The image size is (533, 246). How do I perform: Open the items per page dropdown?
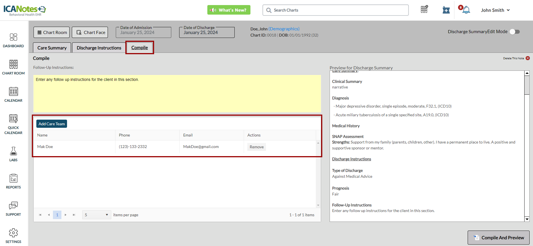[96, 215]
